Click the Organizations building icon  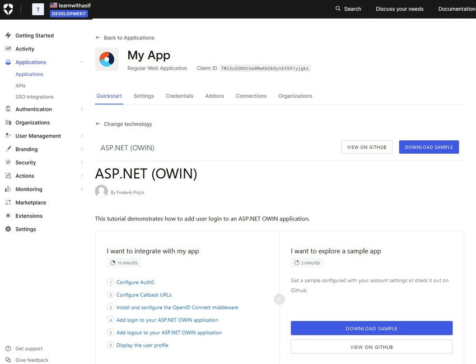[x=8, y=122]
